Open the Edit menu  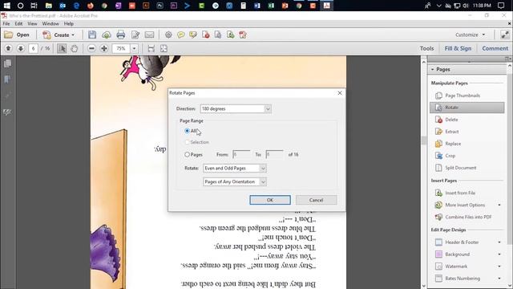click(x=18, y=23)
